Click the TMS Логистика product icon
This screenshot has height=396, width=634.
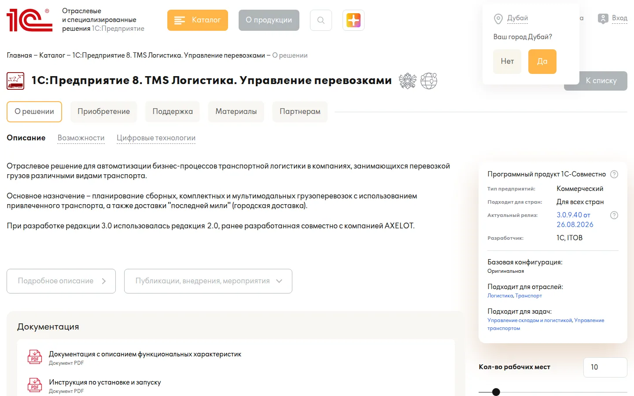coord(15,81)
